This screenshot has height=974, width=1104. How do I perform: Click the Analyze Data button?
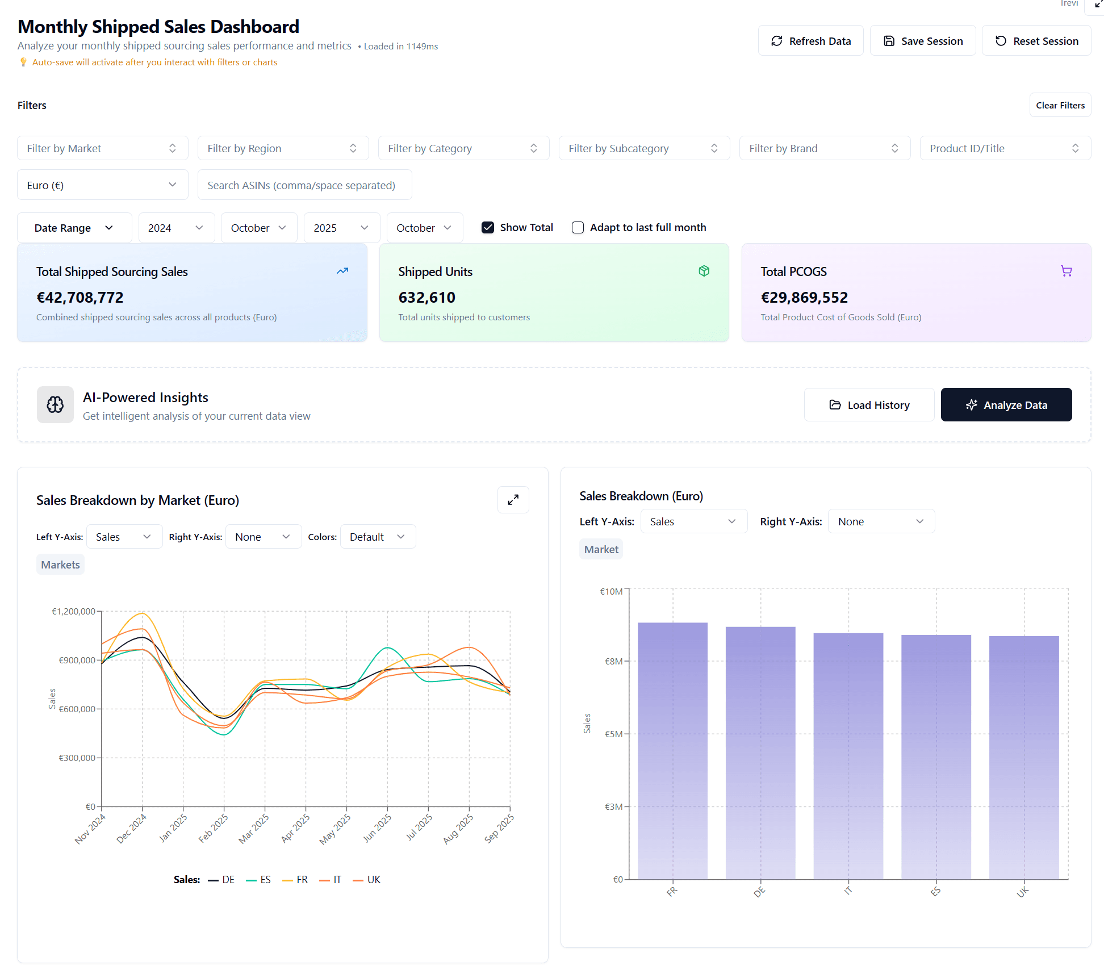pos(1006,405)
